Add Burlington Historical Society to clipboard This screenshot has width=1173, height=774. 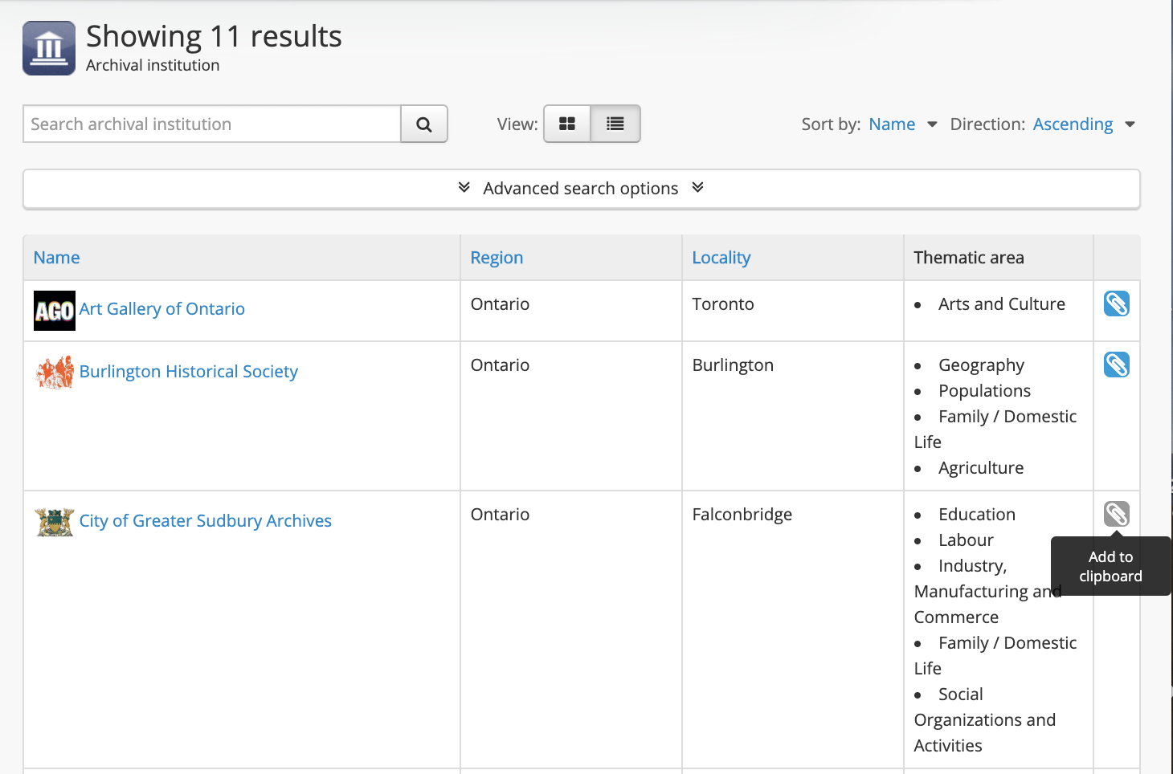[x=1116, y=365]
